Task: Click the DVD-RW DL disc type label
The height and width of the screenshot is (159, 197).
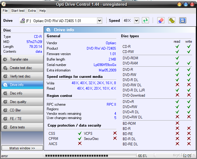Action: pyautogui.click(x=132, y=85)
